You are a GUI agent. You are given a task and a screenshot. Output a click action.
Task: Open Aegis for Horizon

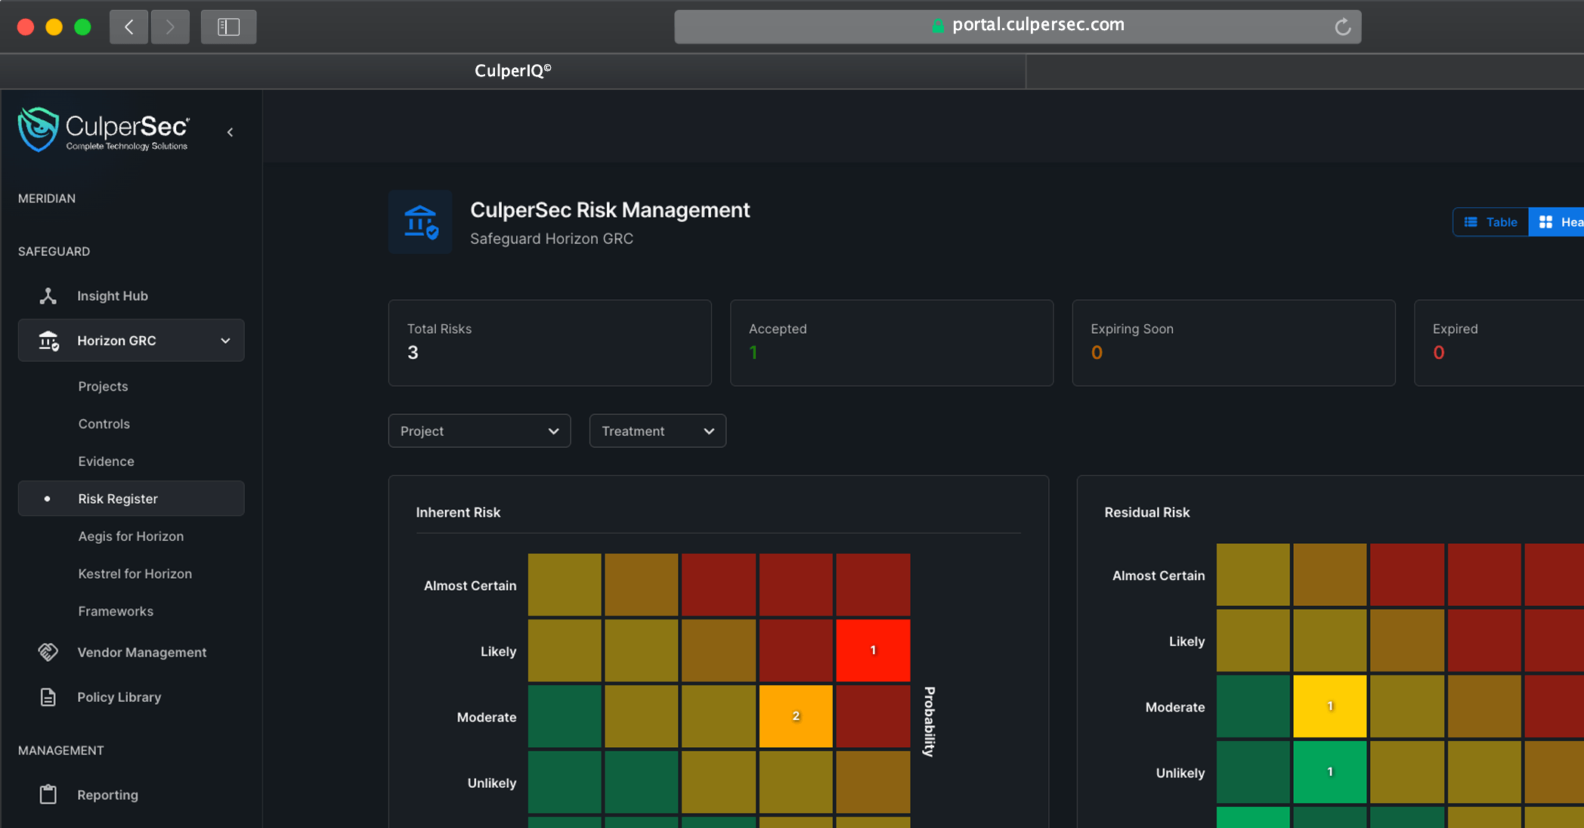click(131, 536)
